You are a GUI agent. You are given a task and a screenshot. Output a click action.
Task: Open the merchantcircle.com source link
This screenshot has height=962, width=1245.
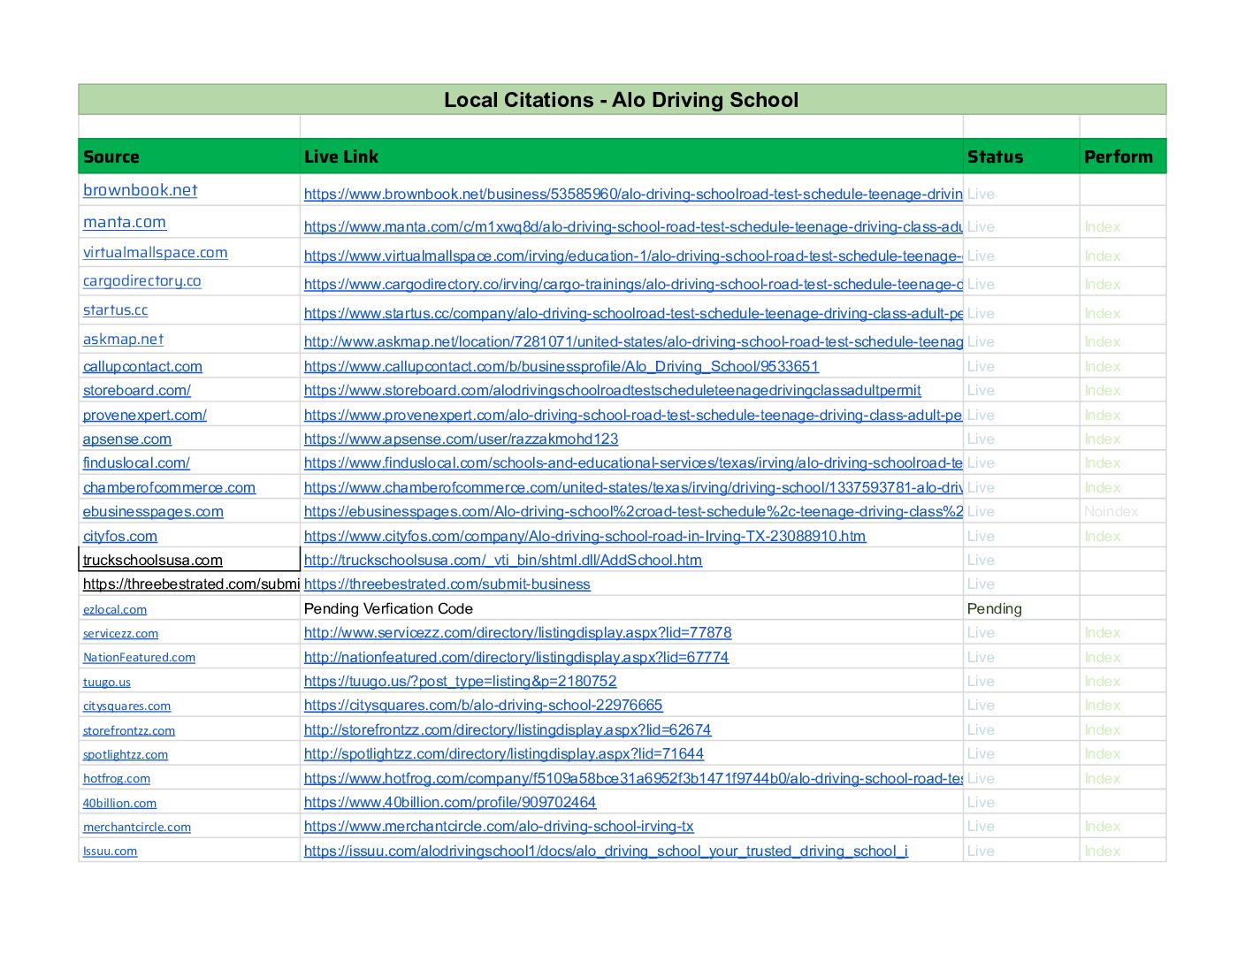click(137, 827)
